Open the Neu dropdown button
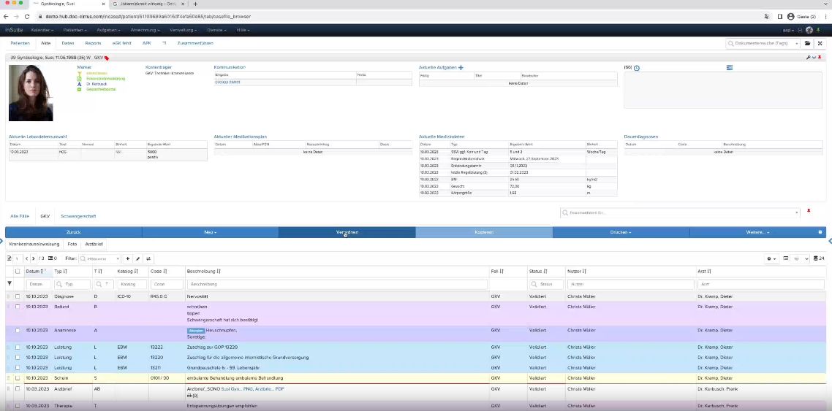The width and height of the screenshot is (832, 411). click(210, 232)
